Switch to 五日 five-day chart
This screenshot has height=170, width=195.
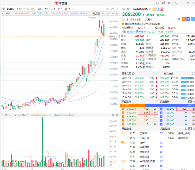point(26,9)
